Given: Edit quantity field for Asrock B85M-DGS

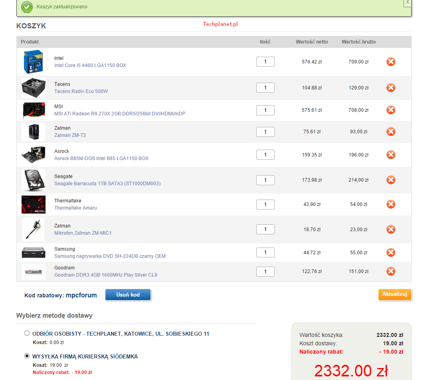Looking at the screenshot, I should click(x=265, y=154).
